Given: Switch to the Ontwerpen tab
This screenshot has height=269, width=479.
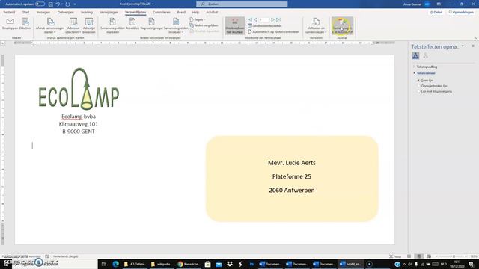Looking at the screenshot, I should (66, 13).
